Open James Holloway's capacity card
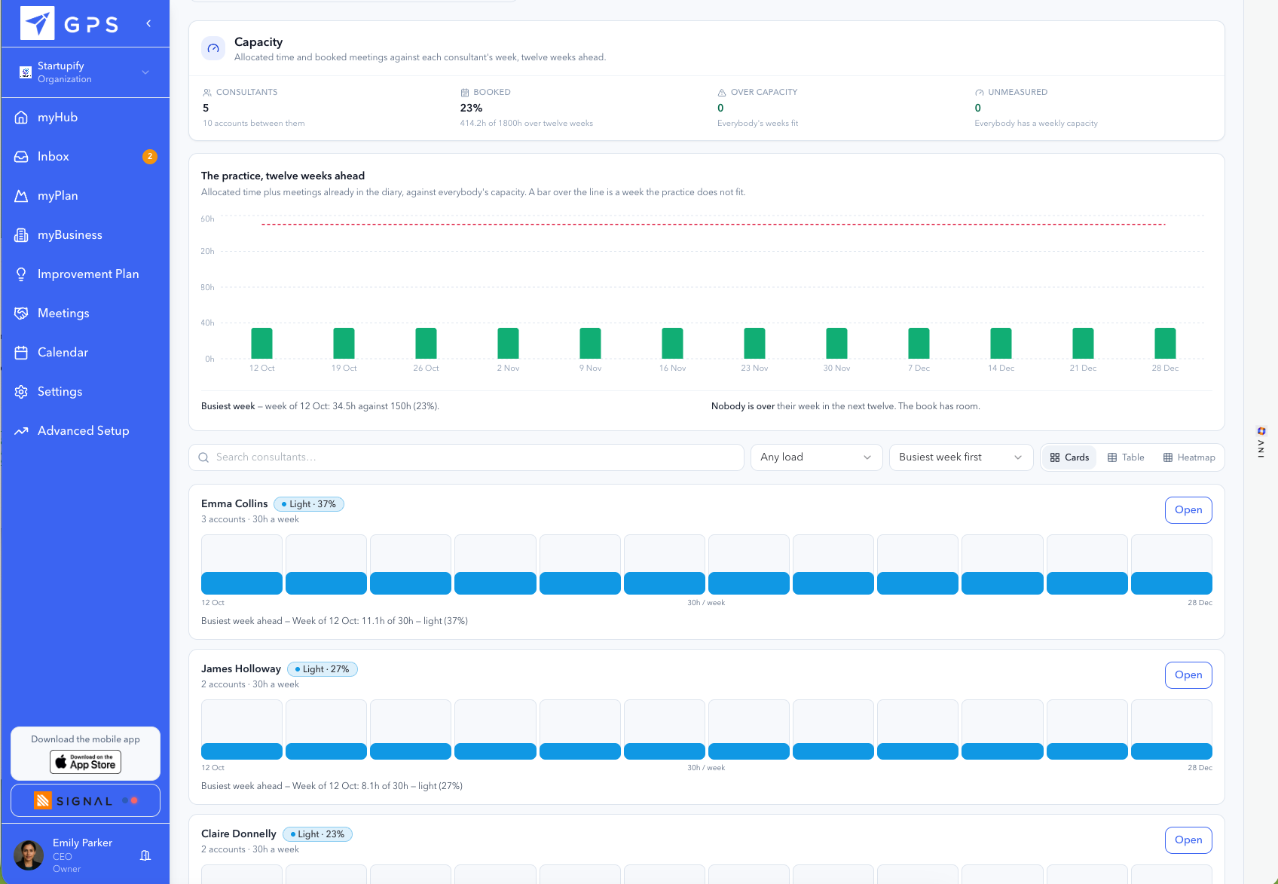This screenshot has width=1278, height=884. click(x=1188, y=675)
